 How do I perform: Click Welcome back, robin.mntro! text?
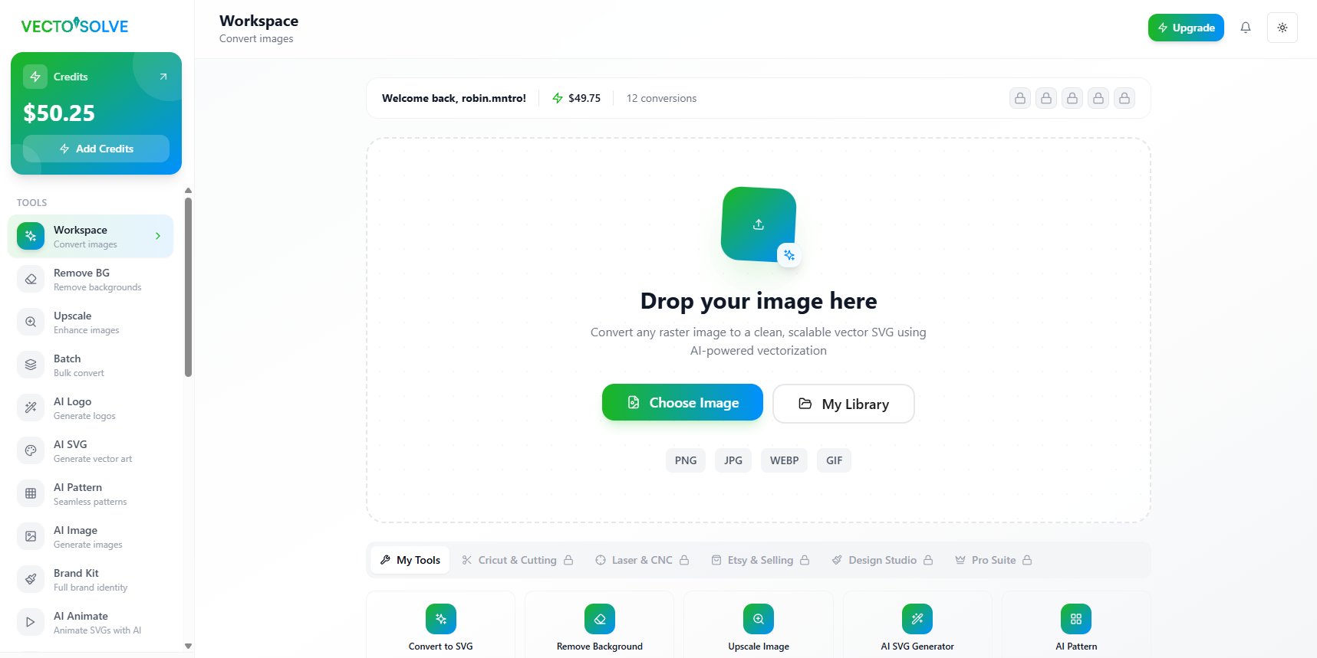pos(454,98)
